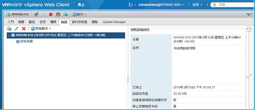This screenshot has width=255, height=110.
Task: Launch the VM console icon
Action: tap(36, 14)
